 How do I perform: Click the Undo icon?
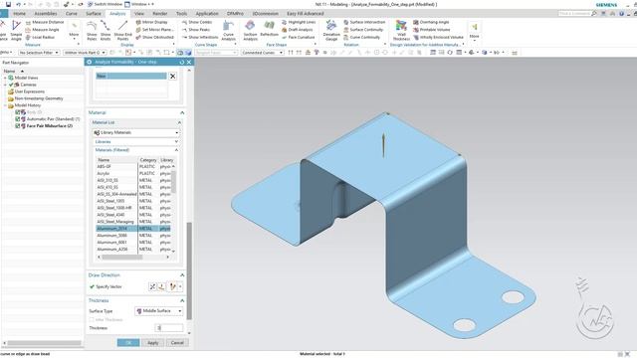18,4
